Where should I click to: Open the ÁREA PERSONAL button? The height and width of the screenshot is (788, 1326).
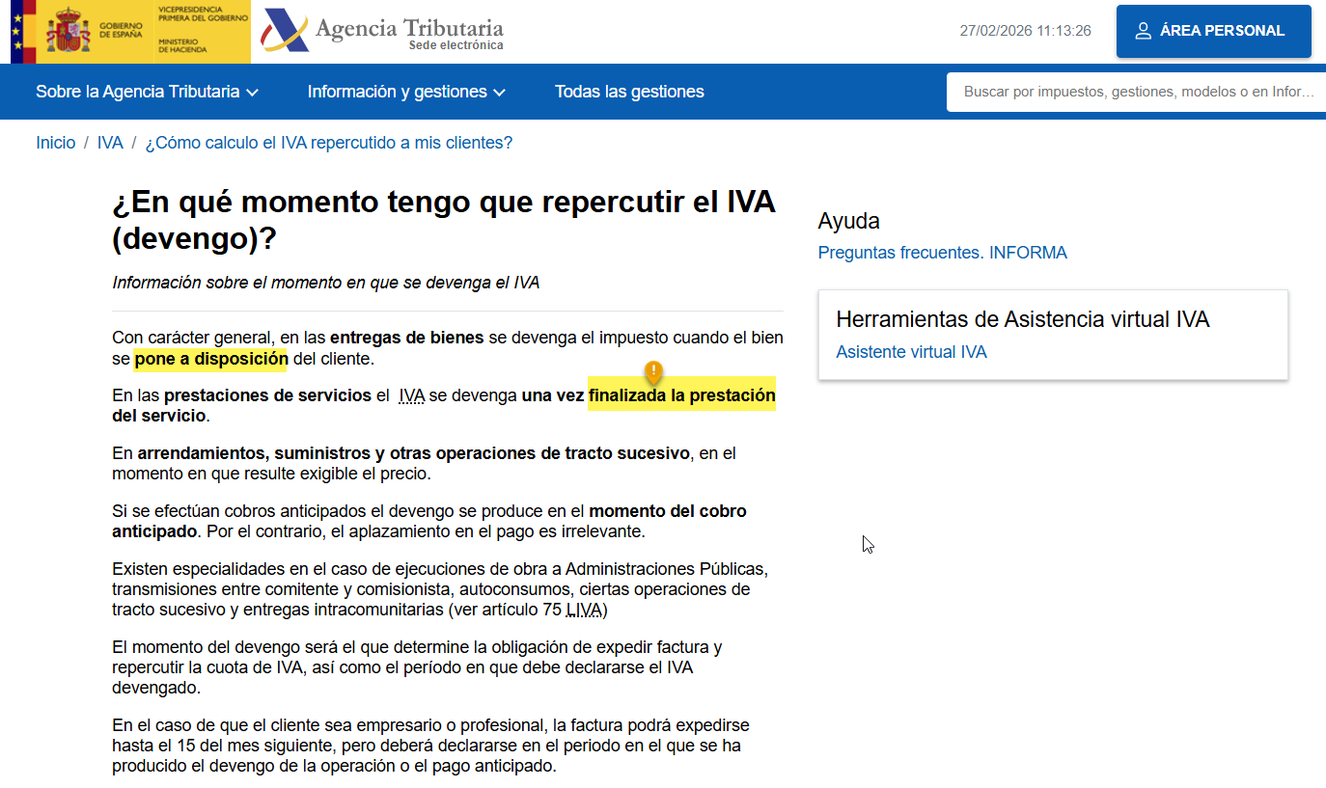(x=1213, y=31)
